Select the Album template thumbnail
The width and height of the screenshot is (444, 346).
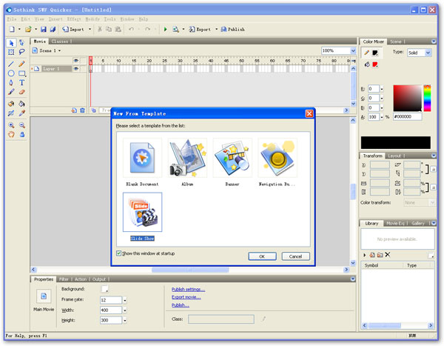click(x=187, y=158)
